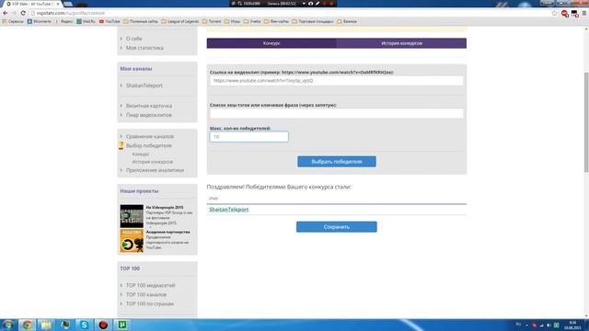Screen dimensions: 589x331
Task: Bookmark this page with the star icon
Action: 554,13
